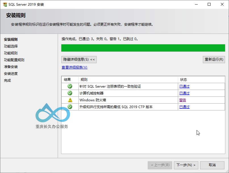
Task: Select 准备安装 step in sidebar
Action: click(x=11, y=67)
